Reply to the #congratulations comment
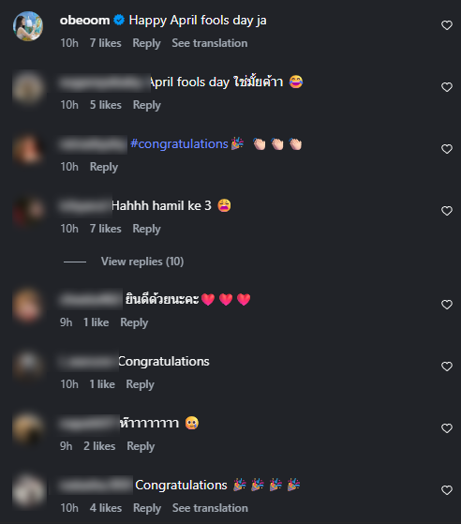461x524 pixels. point(104,167)
